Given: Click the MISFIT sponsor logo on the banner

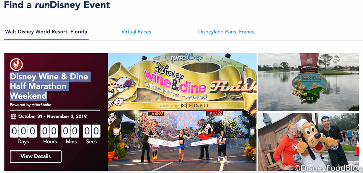Looking at the screenshot, I should [x=195, y=105].
